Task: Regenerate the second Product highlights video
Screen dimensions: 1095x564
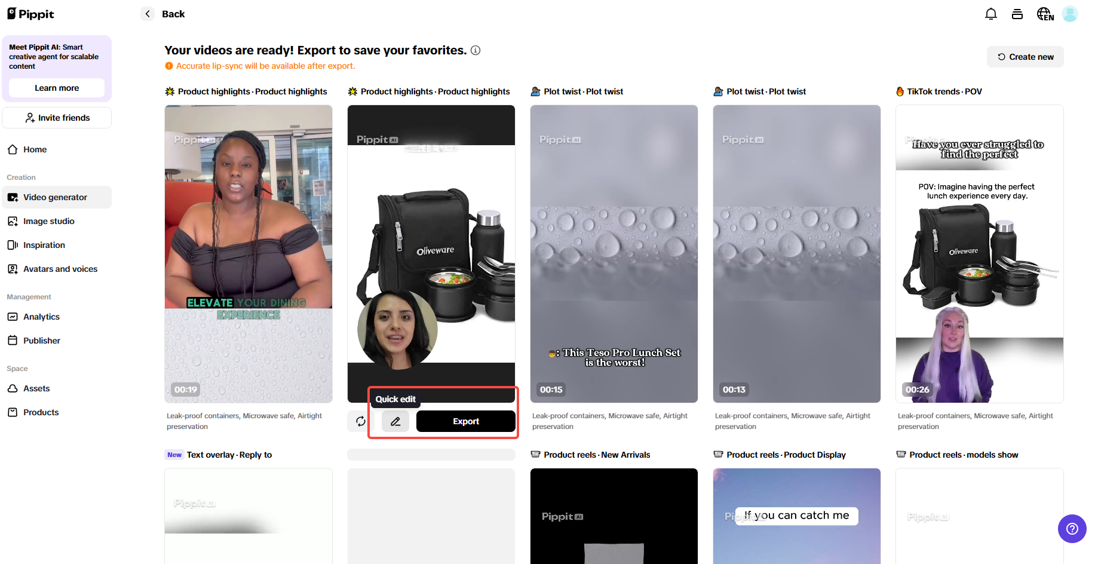Action: [361, 421]
